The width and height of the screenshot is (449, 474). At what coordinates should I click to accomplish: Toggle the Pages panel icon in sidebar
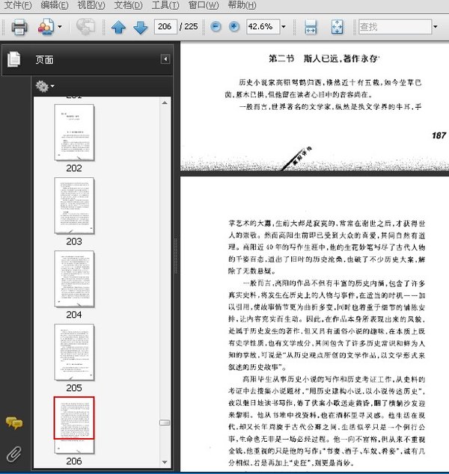pos(13,59)
